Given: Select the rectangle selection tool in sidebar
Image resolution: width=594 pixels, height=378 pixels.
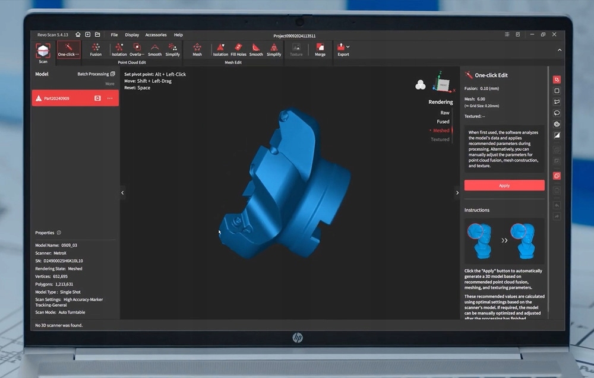Looking at the screenshot, I should point(557,91).
